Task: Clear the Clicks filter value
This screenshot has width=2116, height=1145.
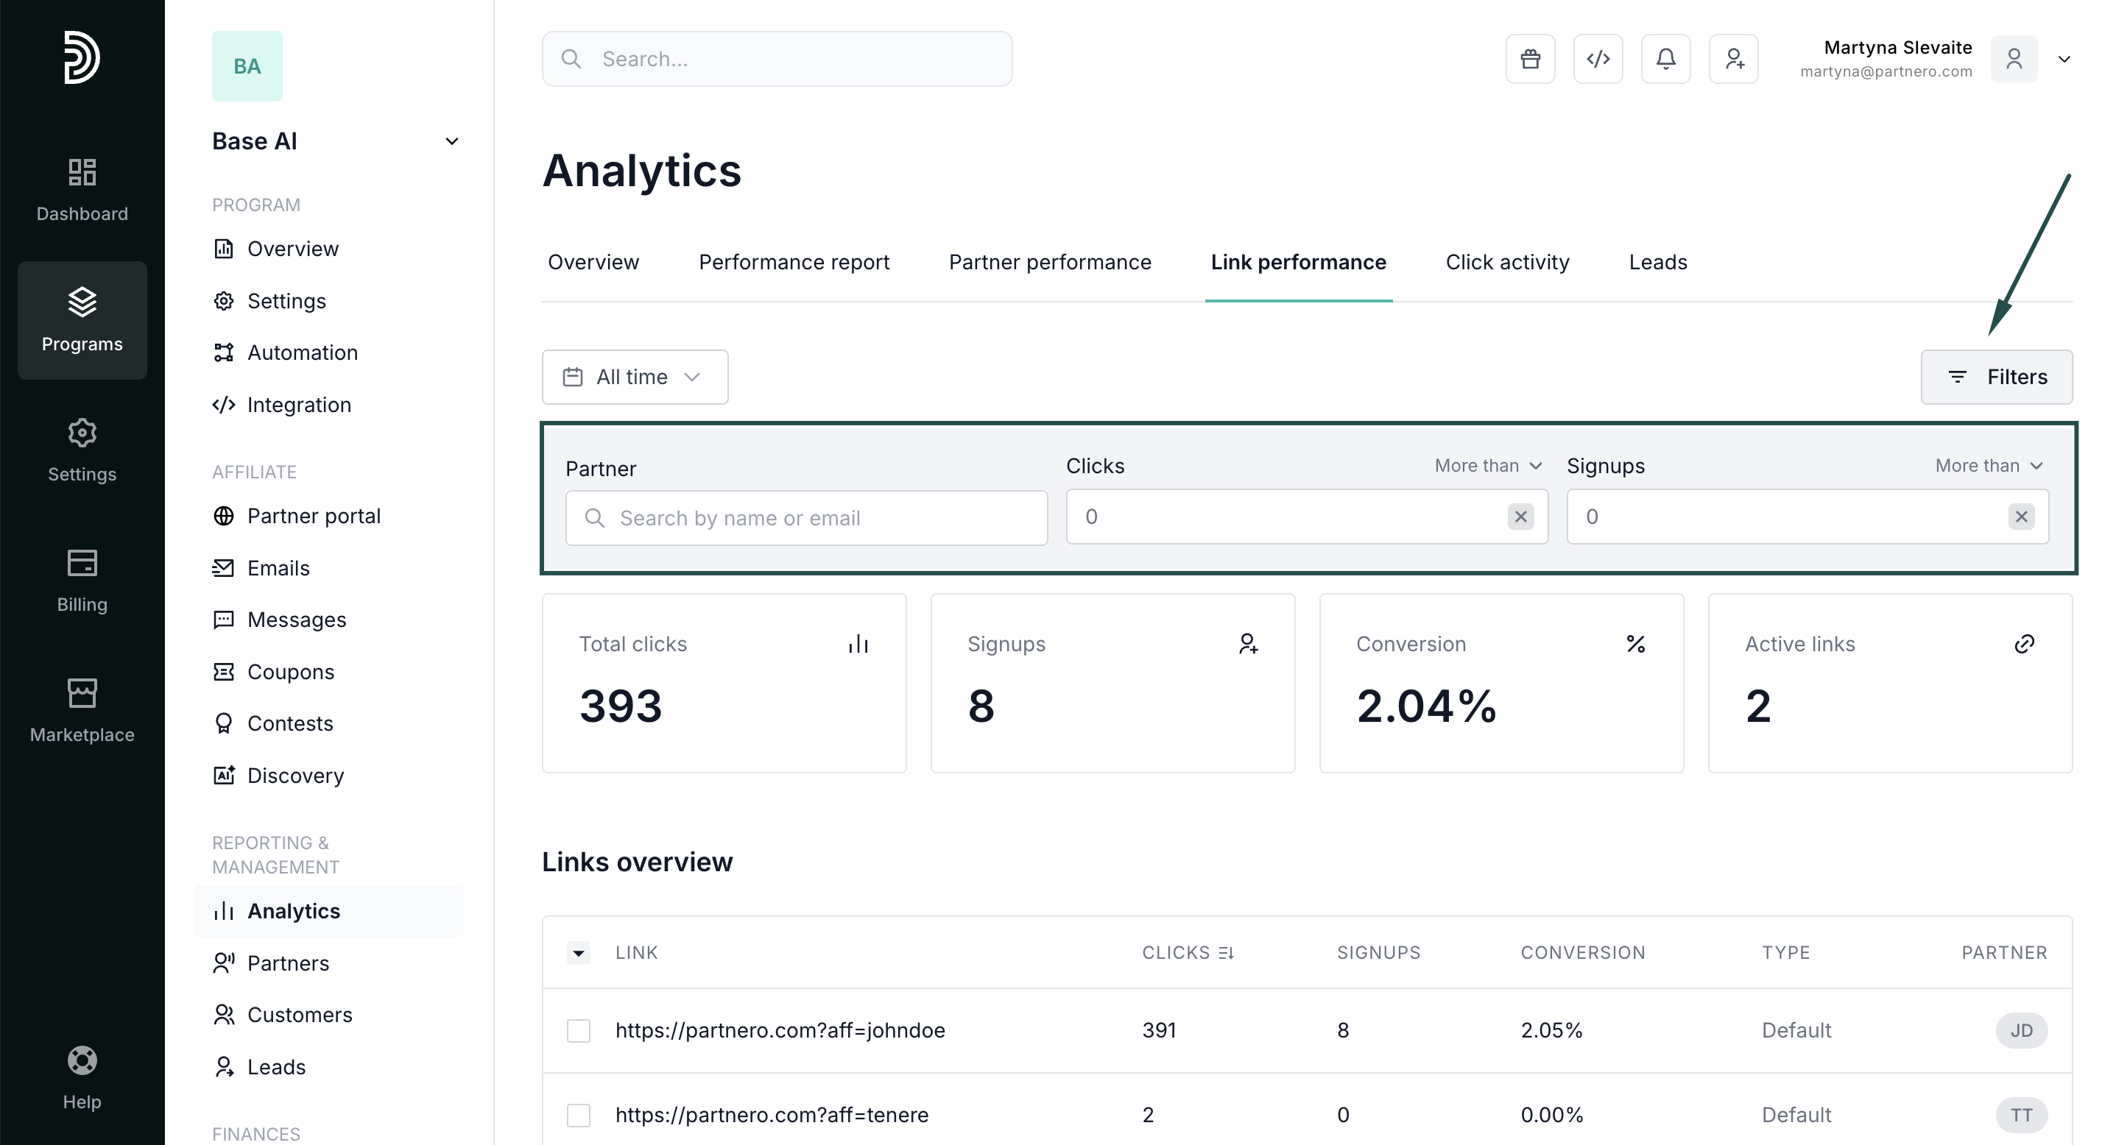Action: point(1520,517)
